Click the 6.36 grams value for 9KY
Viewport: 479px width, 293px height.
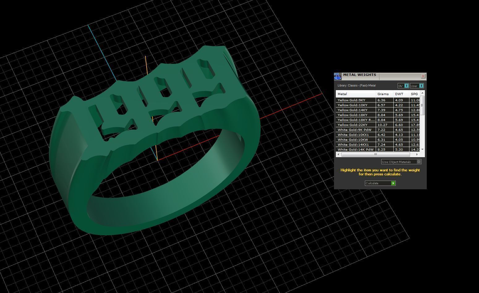point(381,100)
